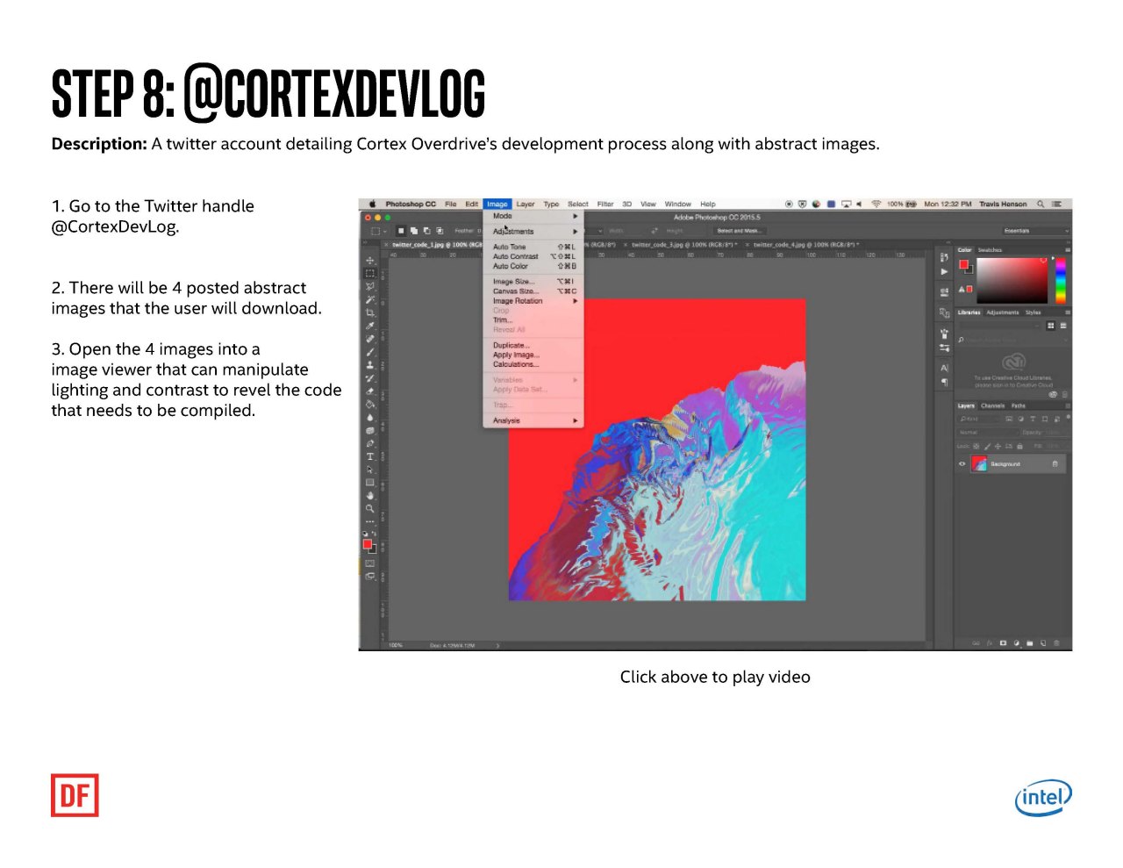Image resolution: width=1123 pixels, height=868 pixels.
Task: Select the Brush tool
Action: coord(370,352)
